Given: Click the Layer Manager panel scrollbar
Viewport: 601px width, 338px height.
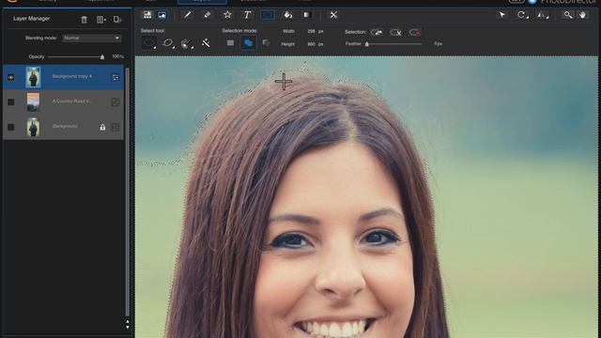Looking at the screenshot, I should click(x=128, y=192).
